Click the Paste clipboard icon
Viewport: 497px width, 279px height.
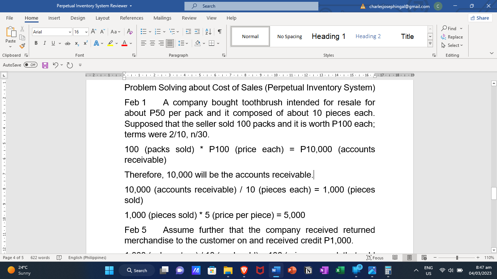click(11, 32)
